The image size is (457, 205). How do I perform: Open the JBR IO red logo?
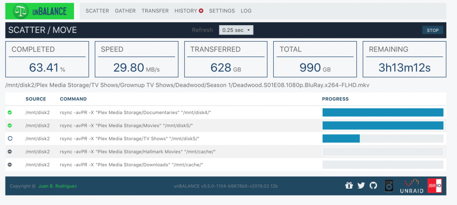pyautogui.click(x=435, y=185)
